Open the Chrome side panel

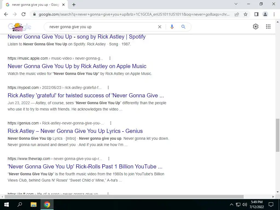256,14
